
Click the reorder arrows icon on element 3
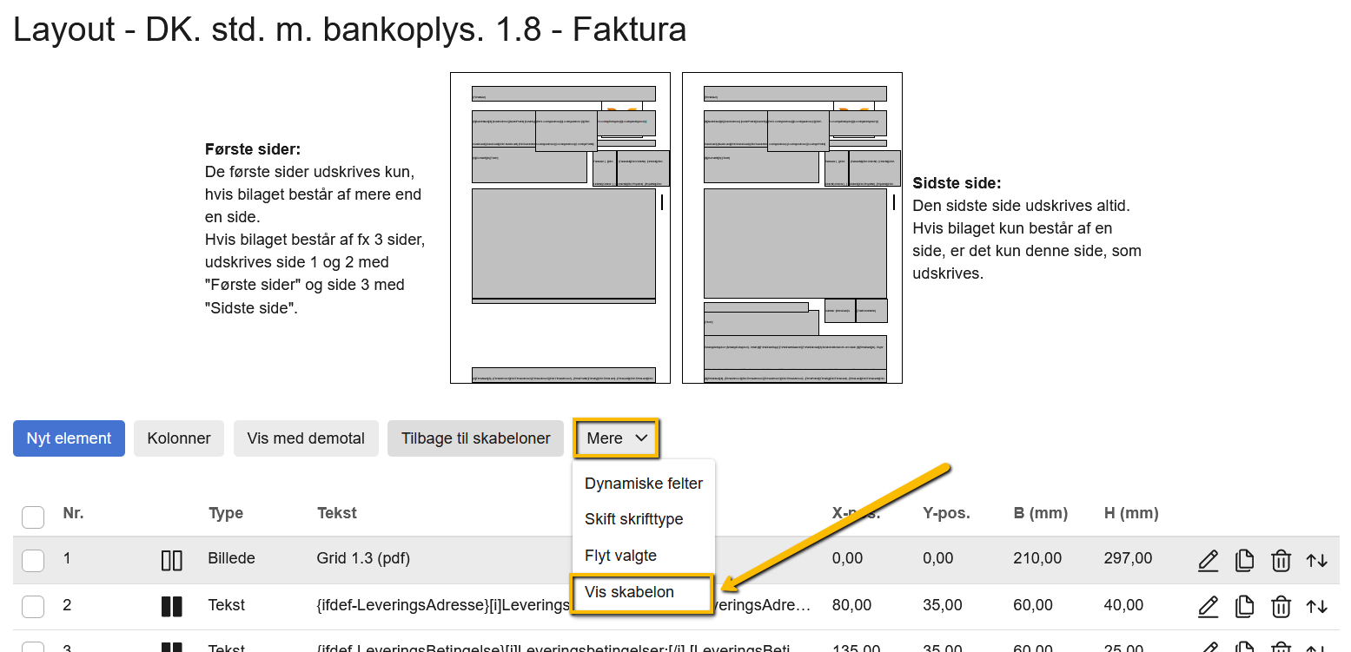tap(1317, 647)
